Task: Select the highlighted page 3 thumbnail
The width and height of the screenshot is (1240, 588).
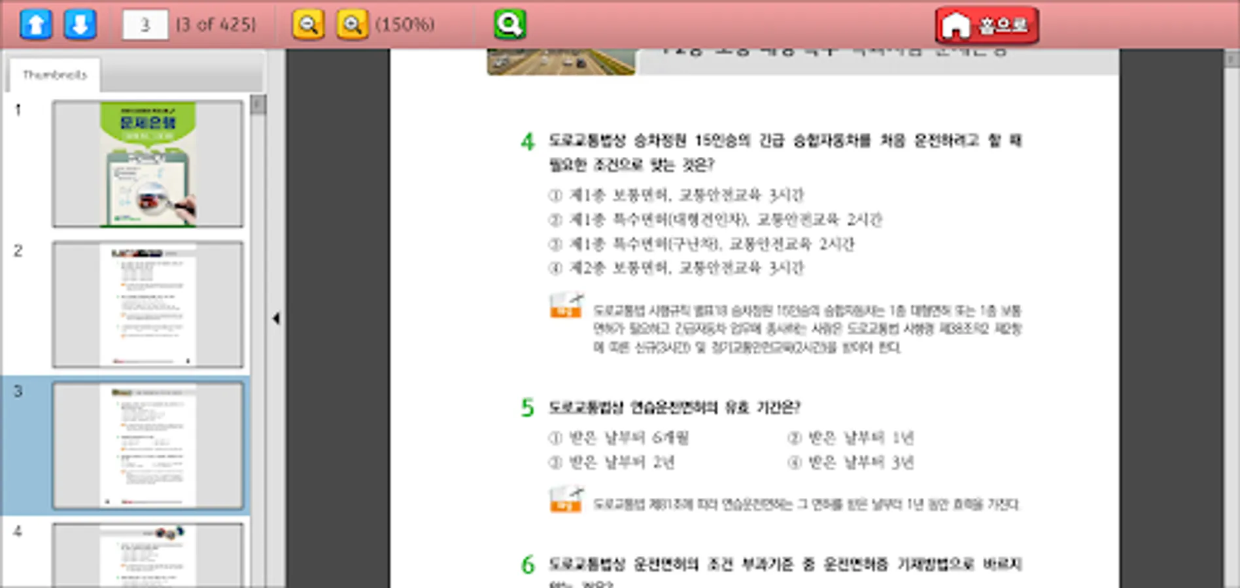Action: pyautogui.click(x=148, y=445)
